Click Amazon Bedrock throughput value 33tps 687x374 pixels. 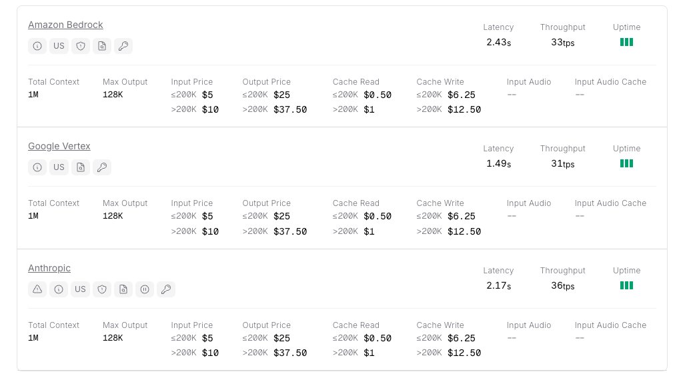pos(562,43)
